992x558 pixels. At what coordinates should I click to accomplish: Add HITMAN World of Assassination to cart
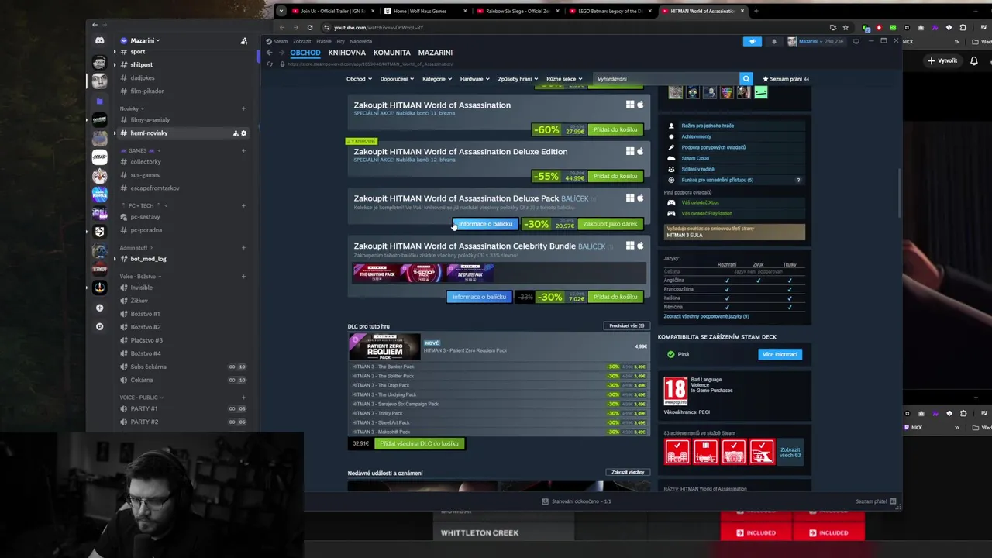click(x=615, y=129)
